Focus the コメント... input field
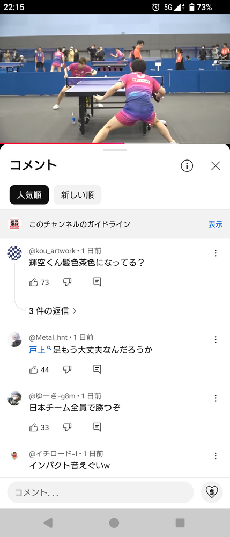 pyautogui.click(x=100, y=492)
